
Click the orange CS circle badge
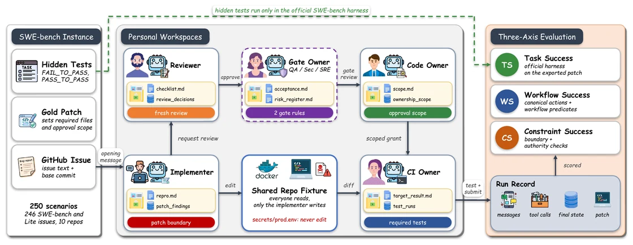[x=506, y=137]
